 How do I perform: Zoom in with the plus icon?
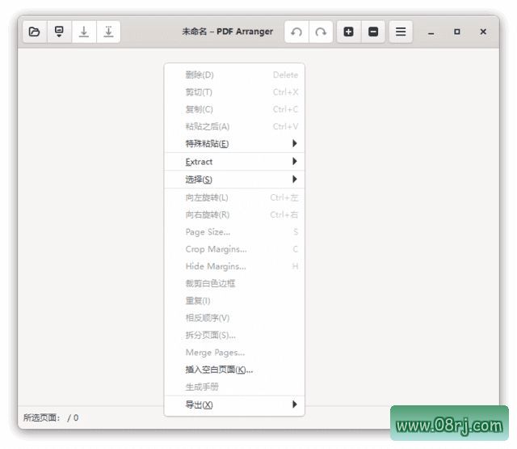click(x=349, y=32)
